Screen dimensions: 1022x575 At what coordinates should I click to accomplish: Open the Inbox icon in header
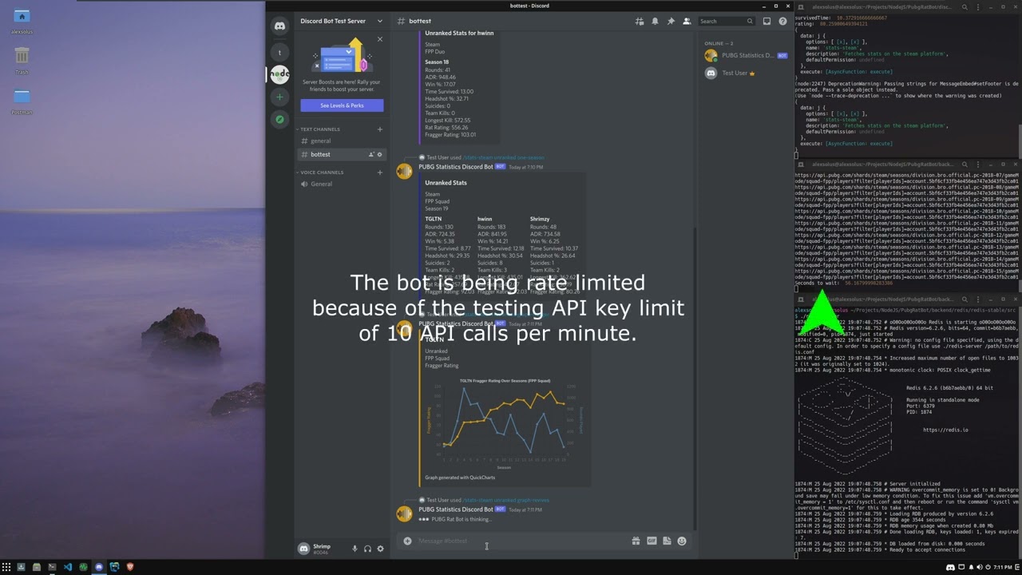pos(767,22)
